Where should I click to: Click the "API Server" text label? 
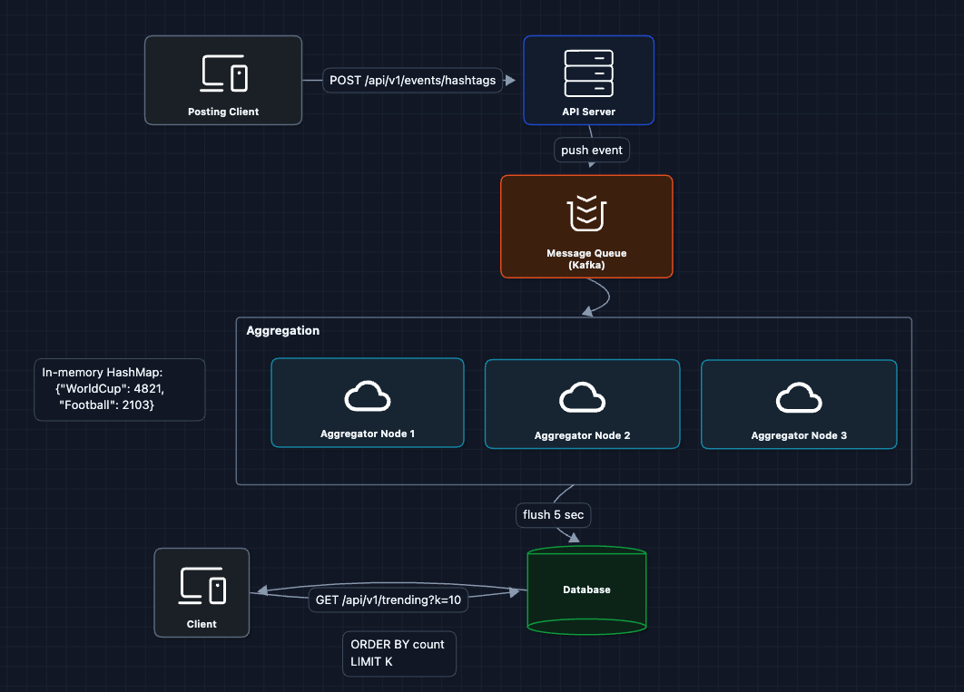coord(588,112)
